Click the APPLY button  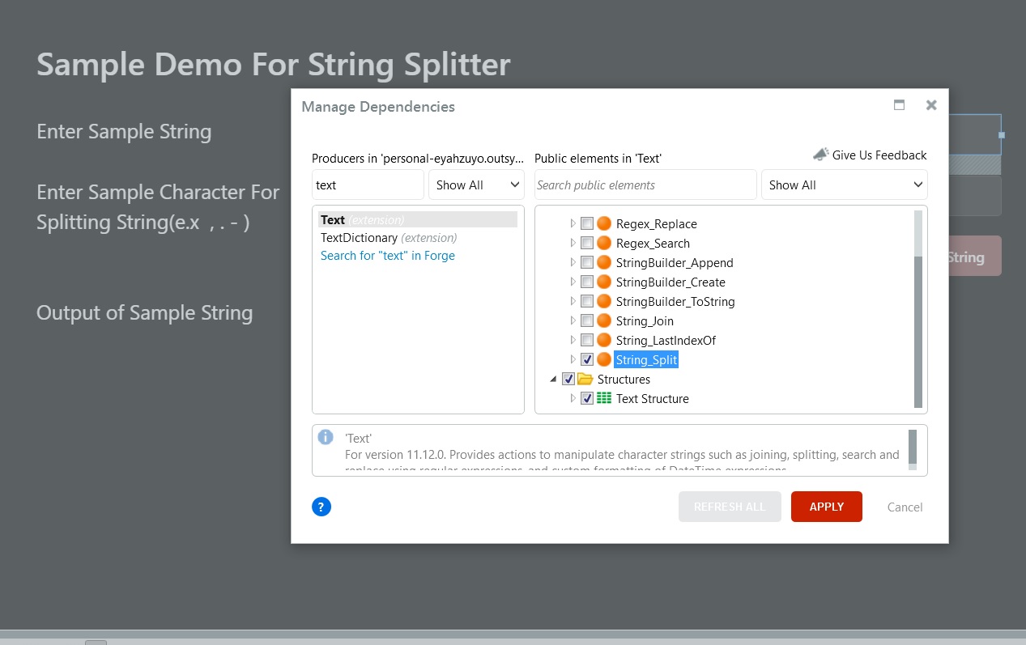pos(827,507)
